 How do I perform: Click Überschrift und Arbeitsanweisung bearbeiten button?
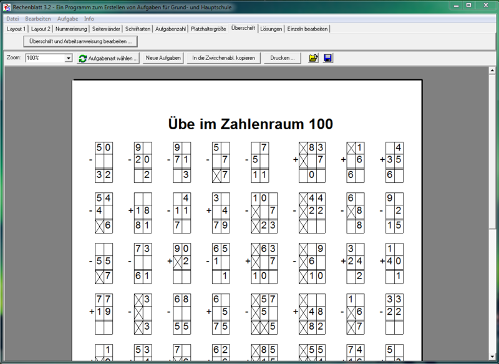(80, 42)
